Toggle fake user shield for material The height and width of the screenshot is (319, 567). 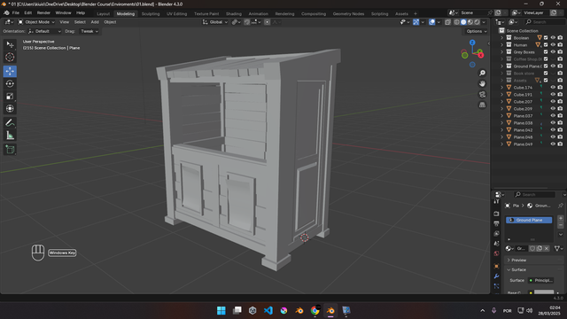click(532, 248)
